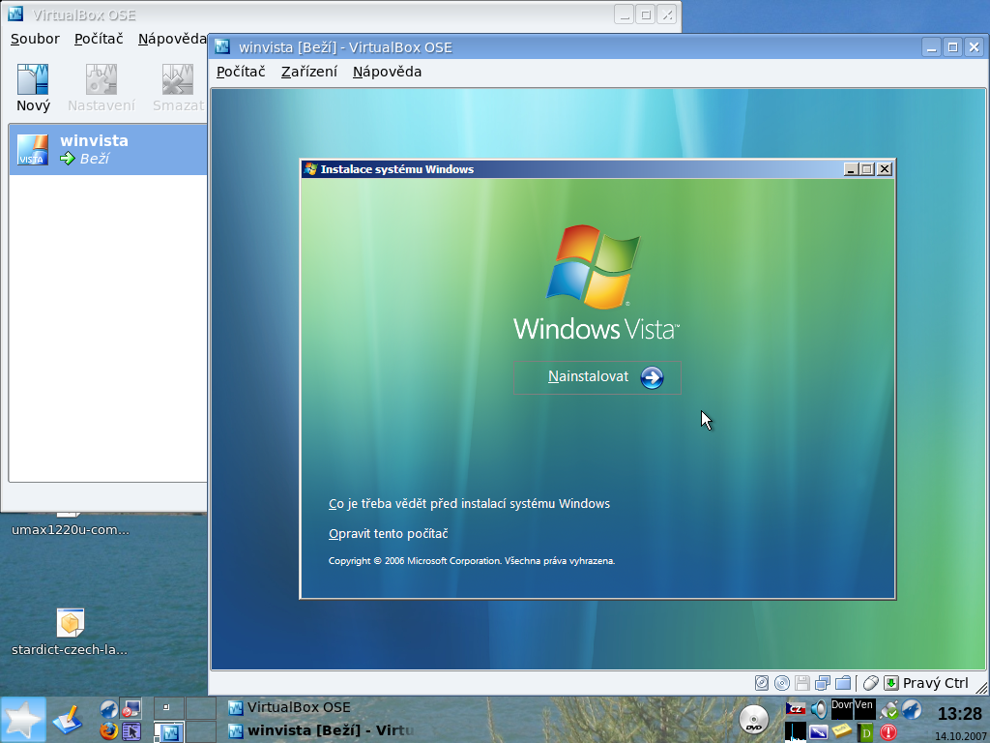Open Nápověda menu in the winvista window
The height and width of the screenshot is (743, 990).
coord(387,72)
